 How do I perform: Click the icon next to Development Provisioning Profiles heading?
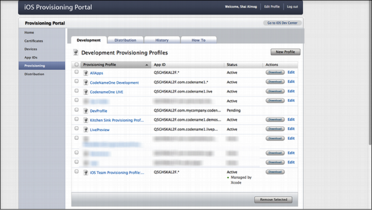point(76,52)
